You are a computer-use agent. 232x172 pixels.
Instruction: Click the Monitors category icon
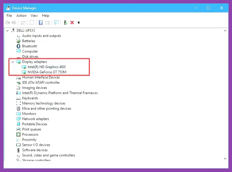click(x=18, y=114)
